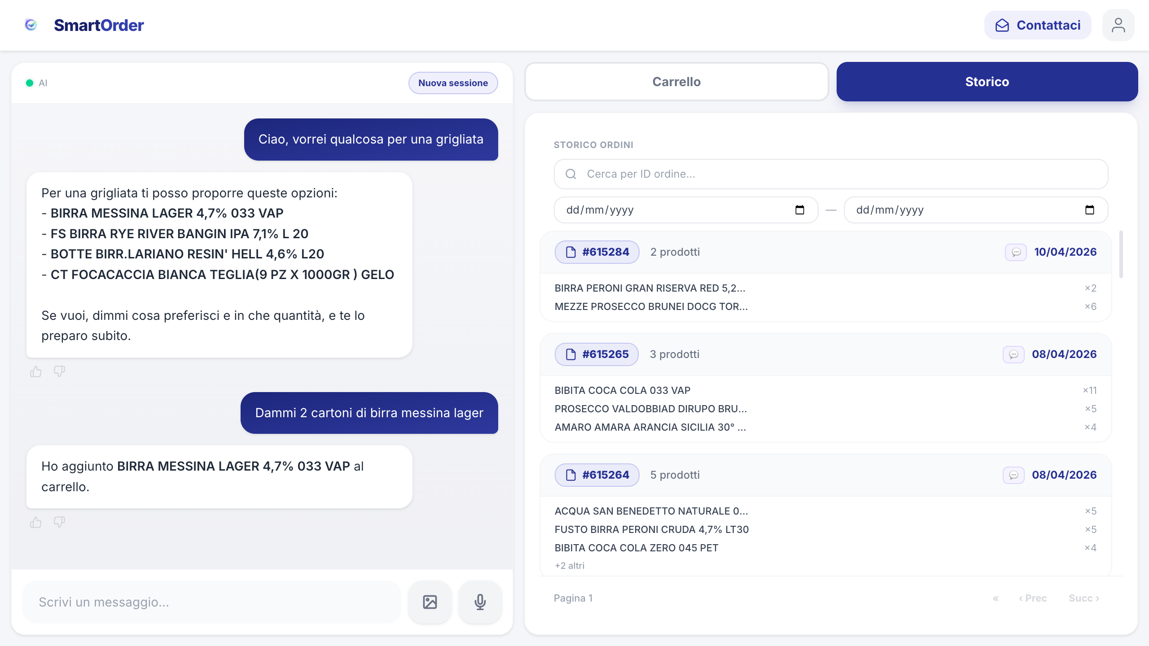Go to first page double-chevron
Viewport: 1149px width, 646px height.
996,598
